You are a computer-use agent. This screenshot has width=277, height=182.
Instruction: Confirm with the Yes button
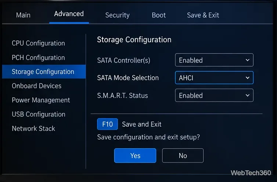(x=135, y=156)
